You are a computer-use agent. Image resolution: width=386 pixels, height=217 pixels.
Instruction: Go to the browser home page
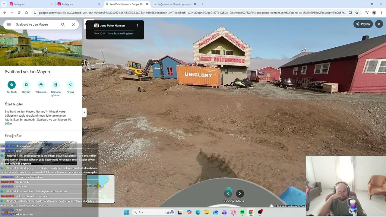(x=26, y=13)
